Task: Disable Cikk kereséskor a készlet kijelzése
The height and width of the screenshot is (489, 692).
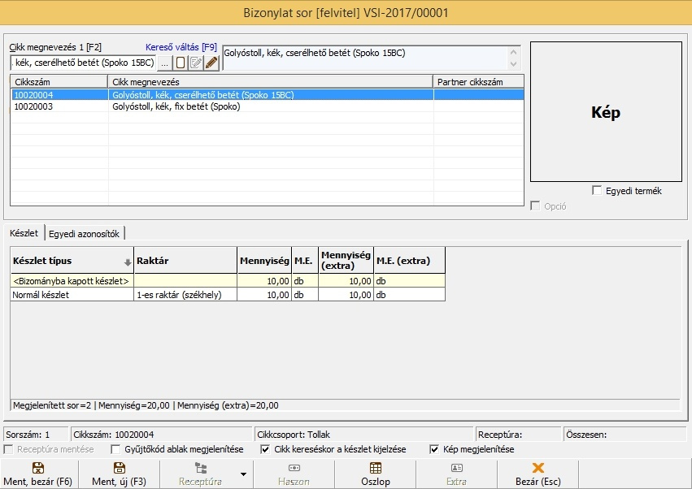Action: pyautogui.click(x=265, y=449)
